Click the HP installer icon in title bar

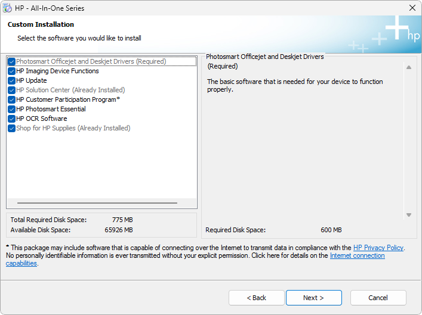7,8
